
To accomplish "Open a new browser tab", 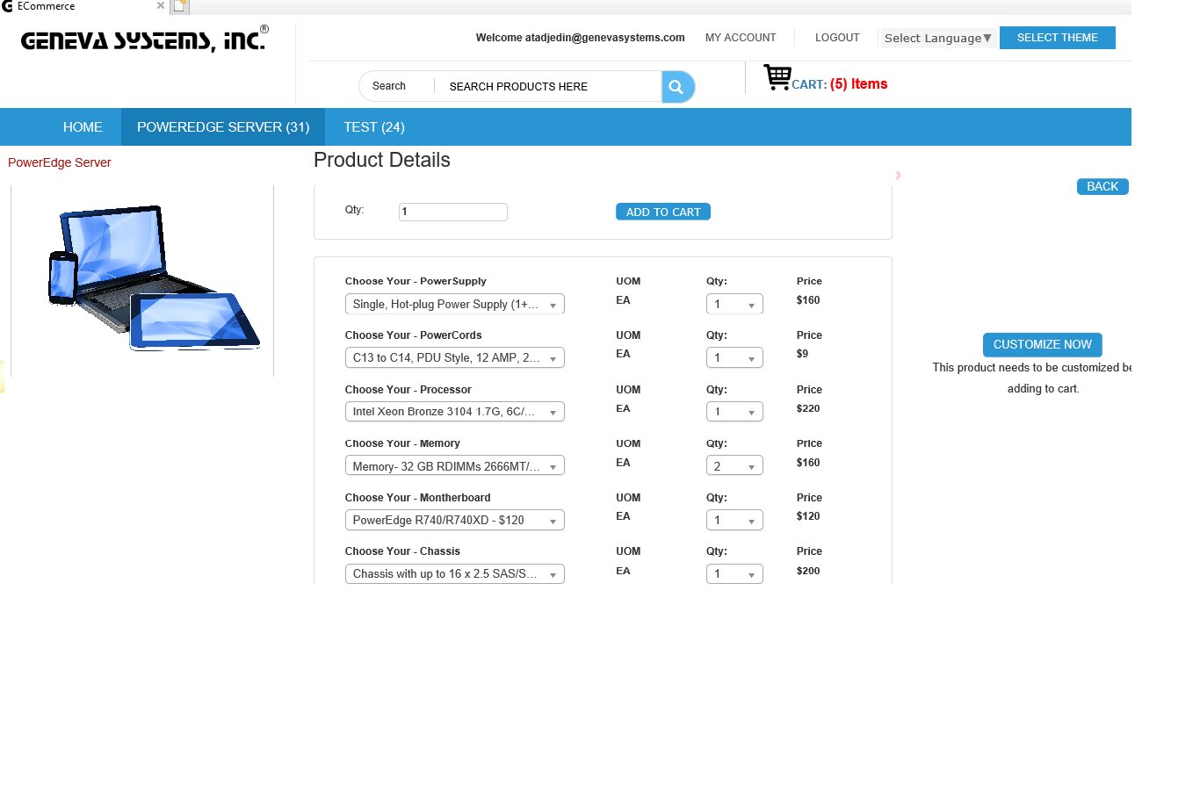I will tap(180, 7).
